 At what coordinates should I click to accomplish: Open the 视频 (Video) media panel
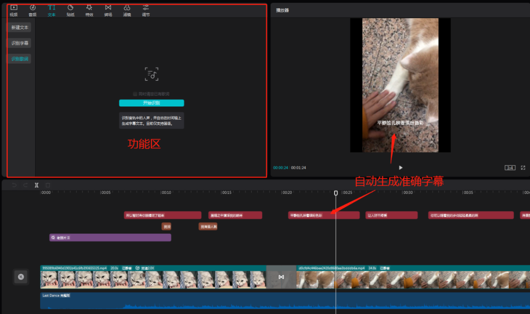tap(14, 10)
